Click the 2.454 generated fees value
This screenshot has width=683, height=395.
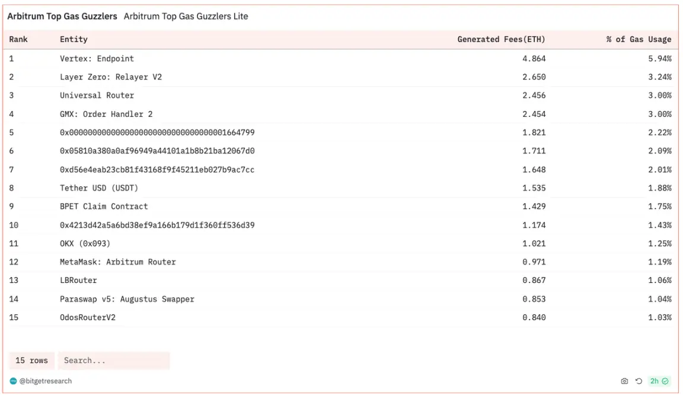[534, 114]
